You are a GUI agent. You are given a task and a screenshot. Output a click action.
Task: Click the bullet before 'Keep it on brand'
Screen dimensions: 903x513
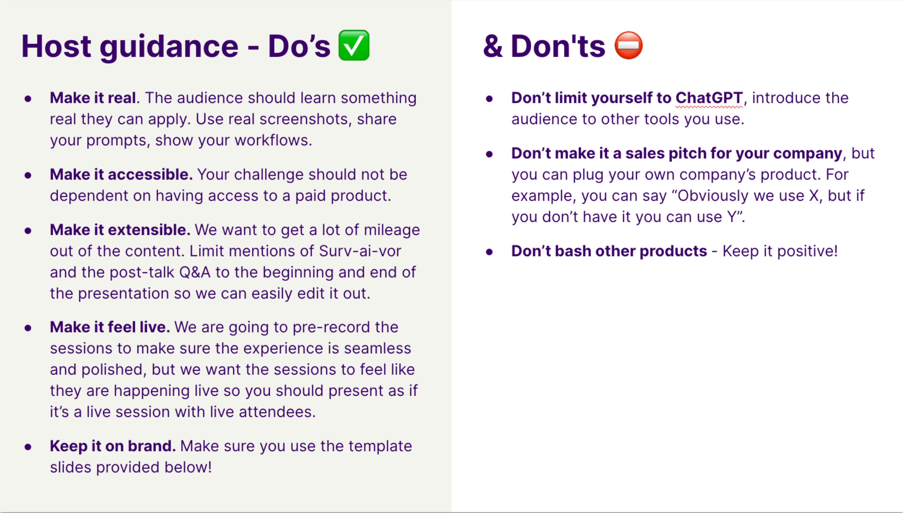(28, 447)
